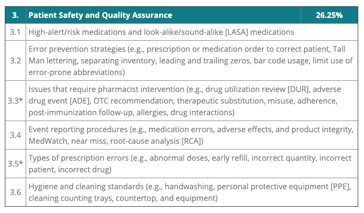Viewport: 364px width, 213px height.
Task: Click the 26.25% weight in the header
Action: 329,15
